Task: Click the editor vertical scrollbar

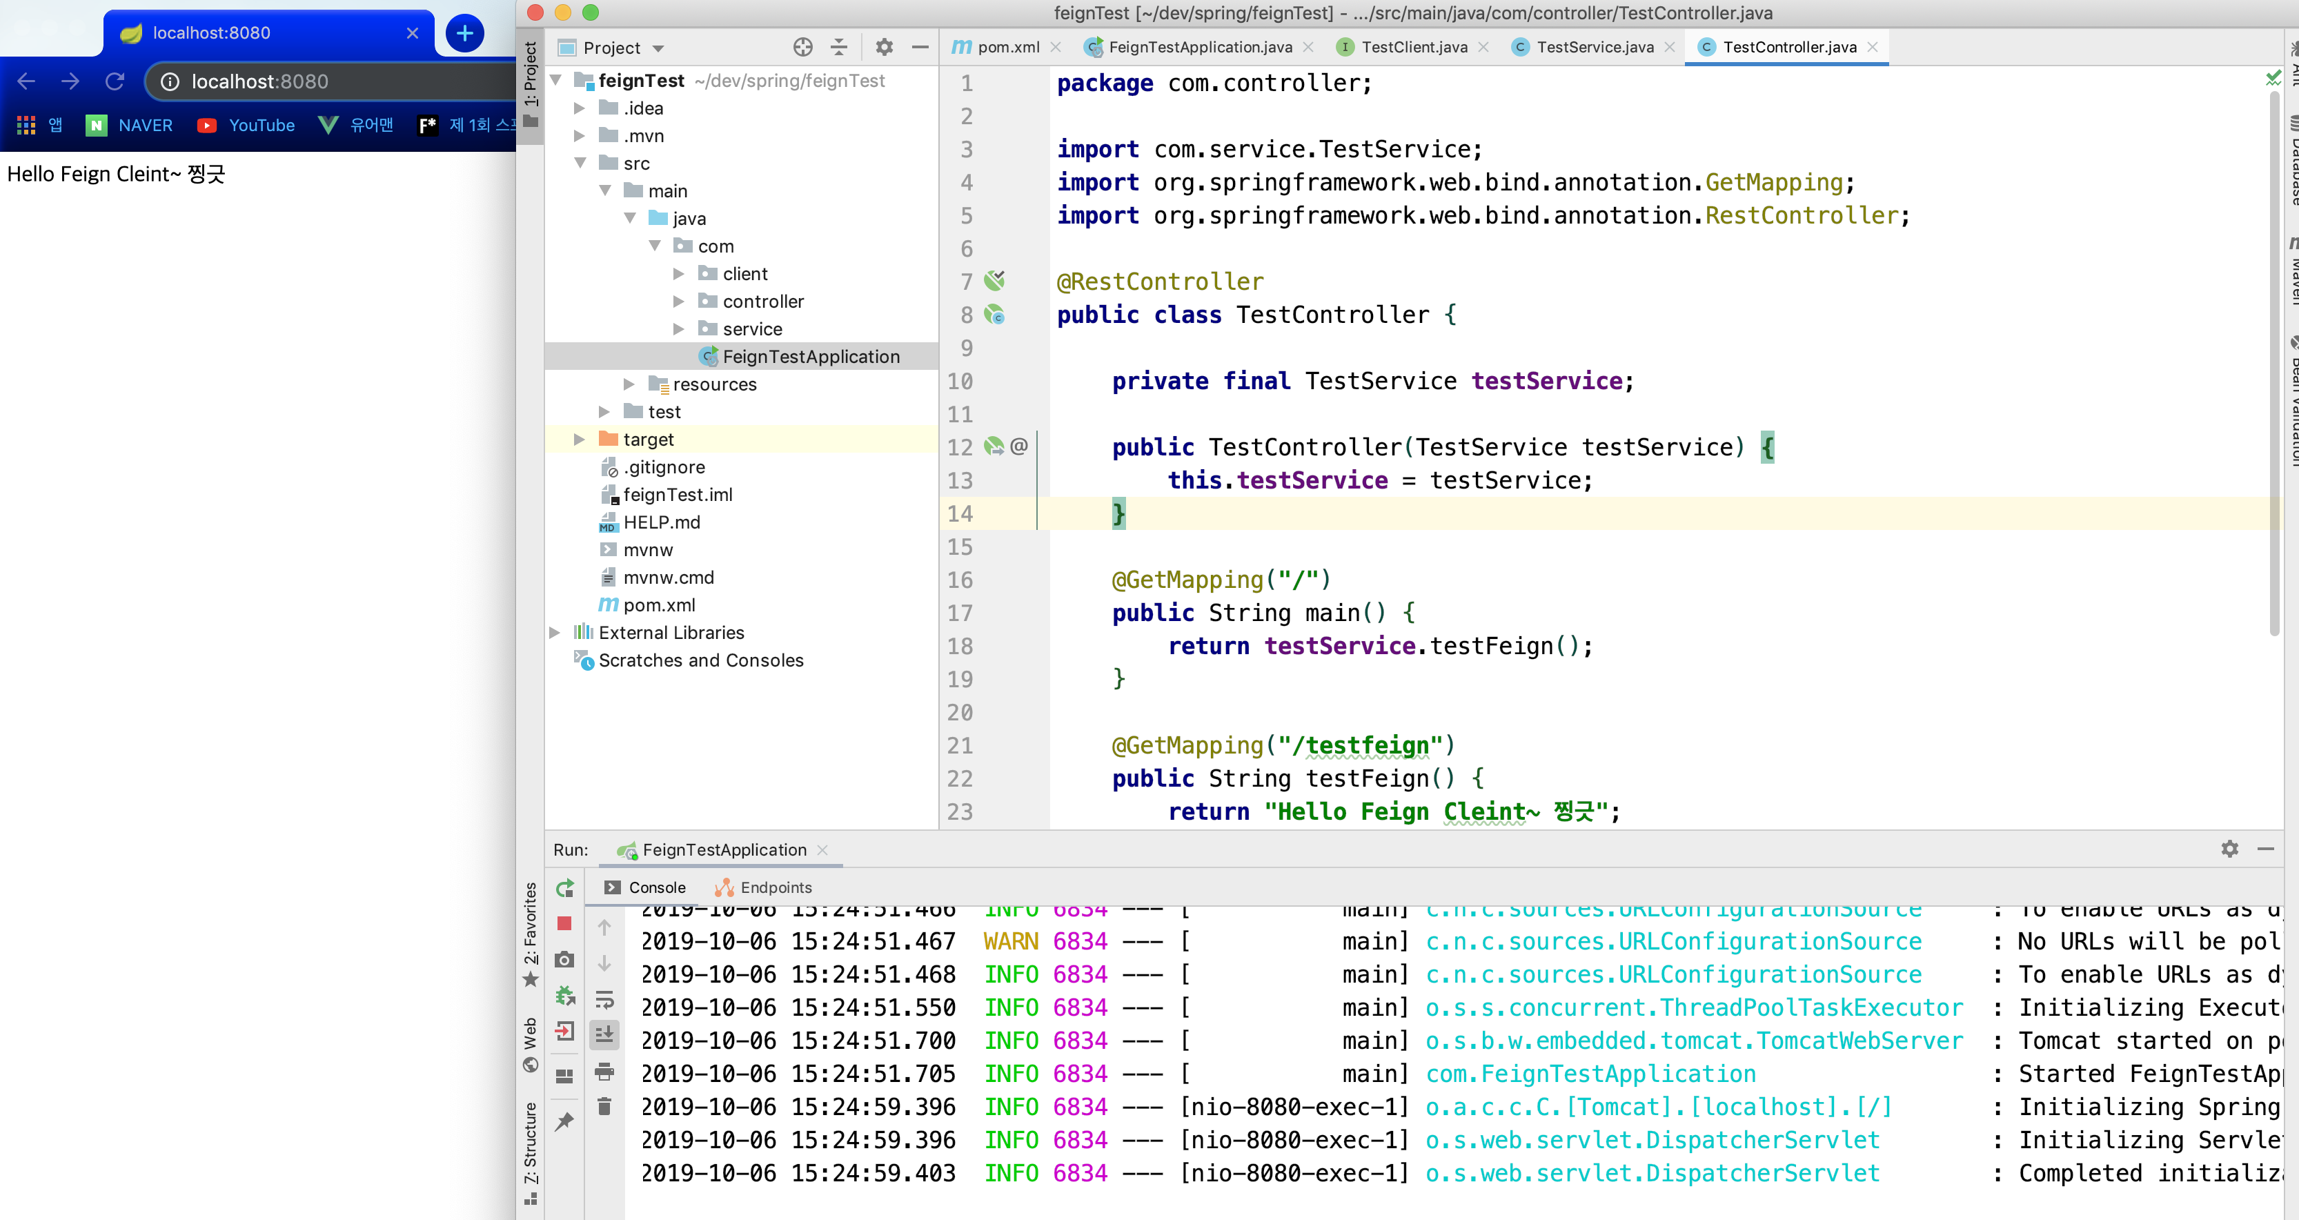Action: coord(2275,366)
